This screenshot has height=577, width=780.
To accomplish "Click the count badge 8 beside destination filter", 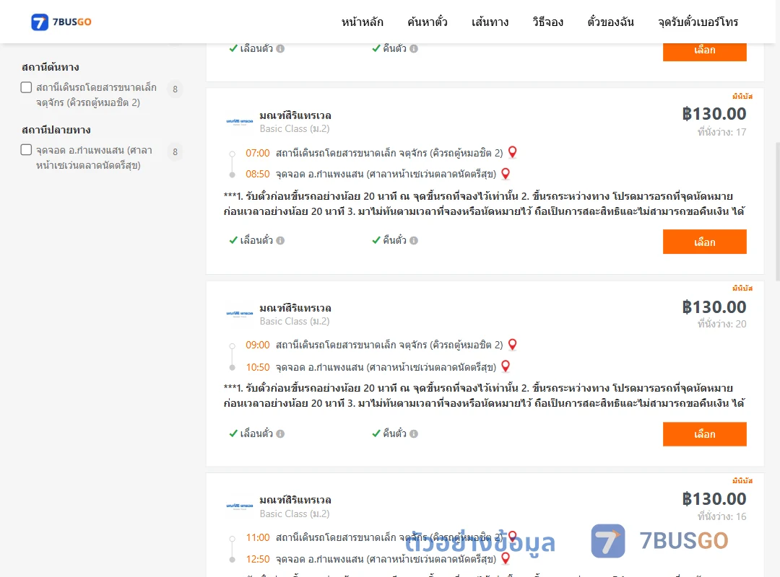I will coord(175,151).
